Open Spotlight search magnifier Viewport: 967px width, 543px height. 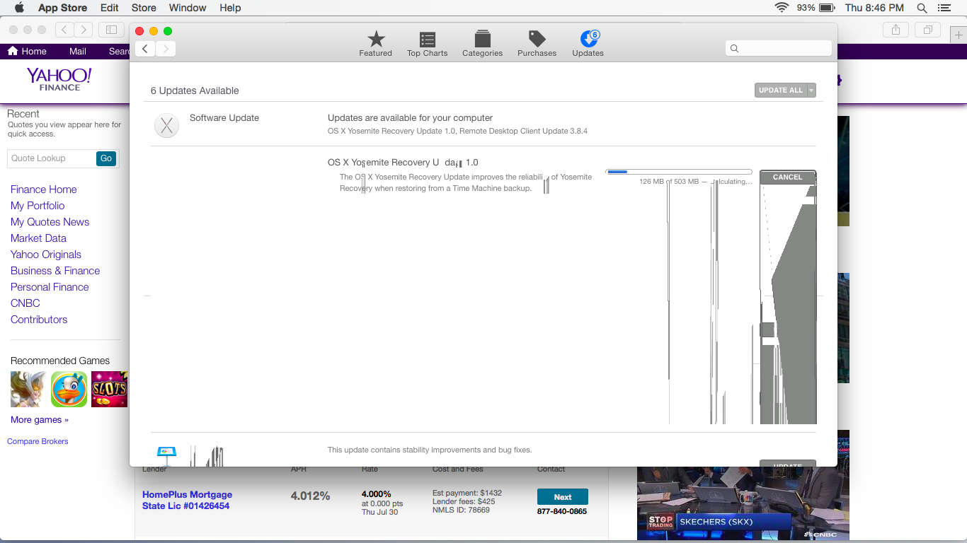click(x=922, y=8)
